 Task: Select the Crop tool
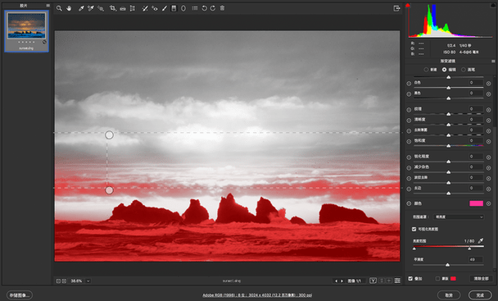tap(113, 8)
